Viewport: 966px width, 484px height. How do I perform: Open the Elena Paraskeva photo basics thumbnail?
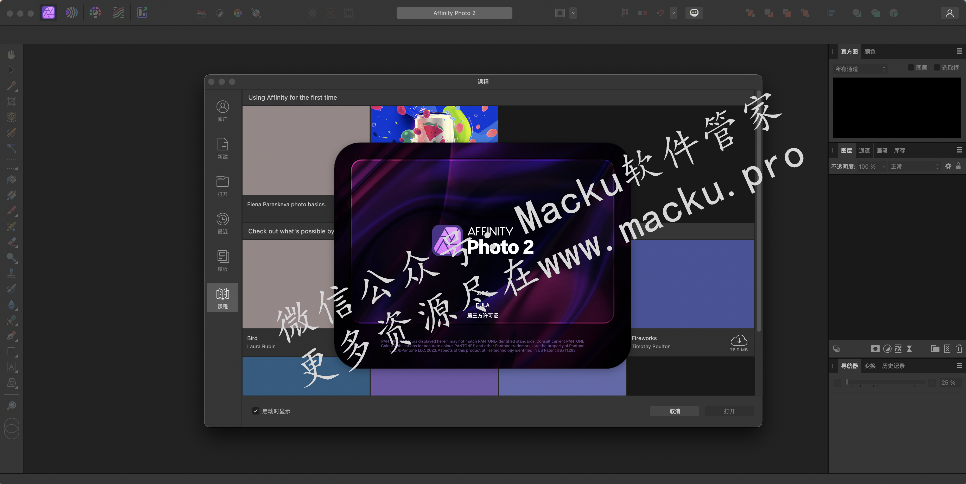click(306, 150)
